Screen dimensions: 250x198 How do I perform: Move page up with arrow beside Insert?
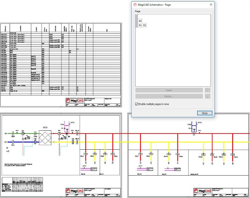coord(207,90)
